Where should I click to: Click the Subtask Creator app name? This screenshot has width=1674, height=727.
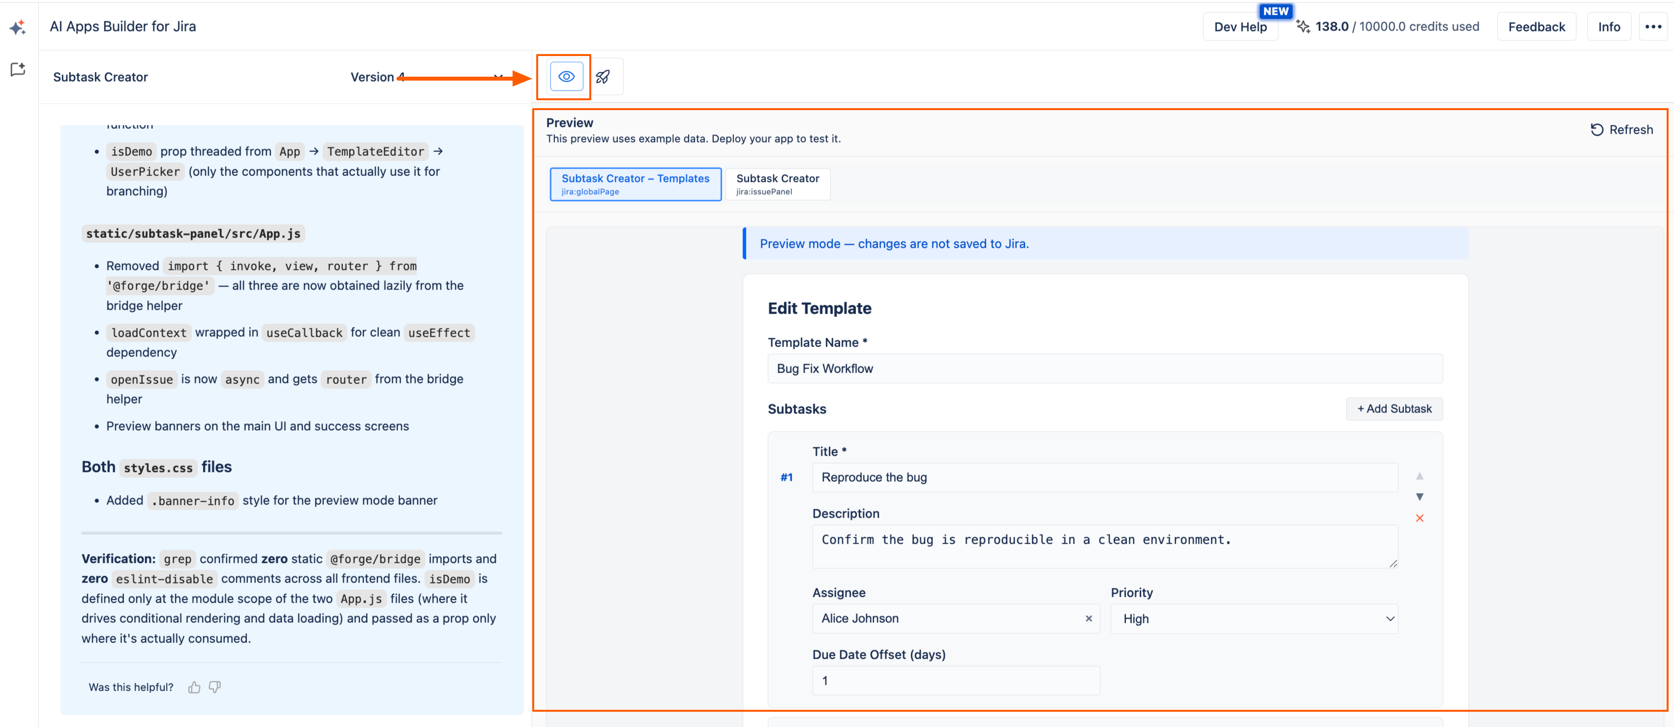(x=101, y=77)
